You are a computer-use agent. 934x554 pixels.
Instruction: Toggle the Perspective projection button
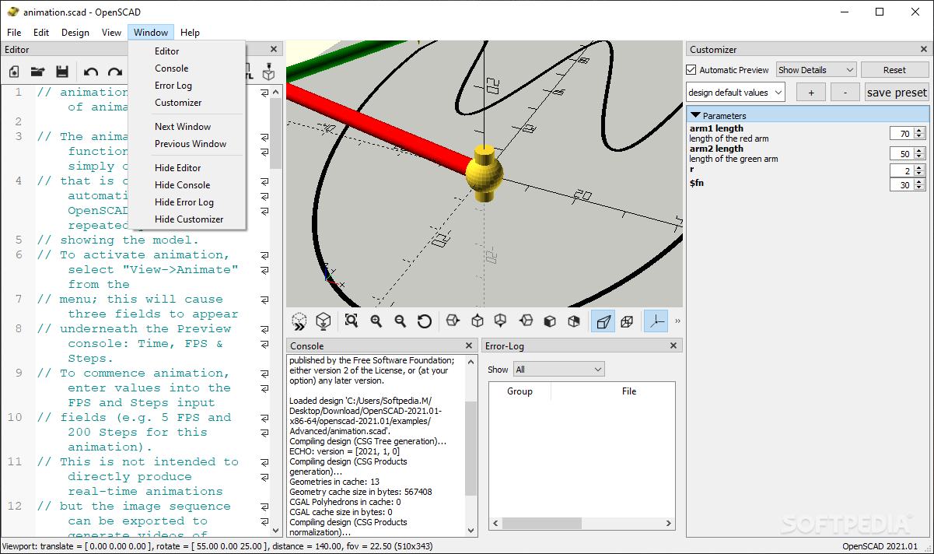603,321
